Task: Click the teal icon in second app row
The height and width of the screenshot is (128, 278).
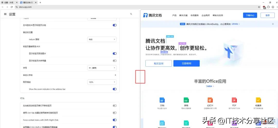Action: coord(186,123)
